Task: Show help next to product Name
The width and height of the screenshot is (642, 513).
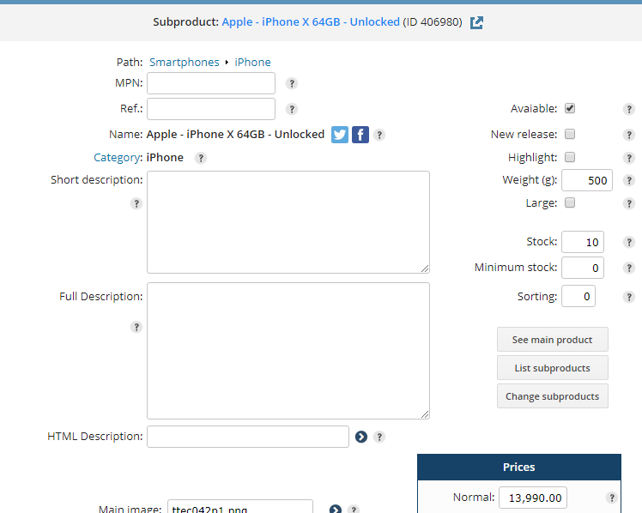Action: [x=379, y=135]
